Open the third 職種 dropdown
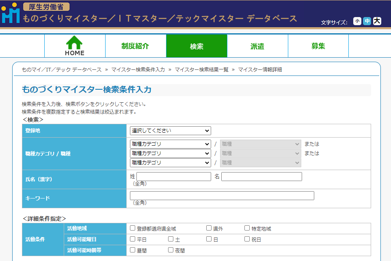The width and height of the screenshot is (391, 261). pyautogui.click(x=260, y=162)
